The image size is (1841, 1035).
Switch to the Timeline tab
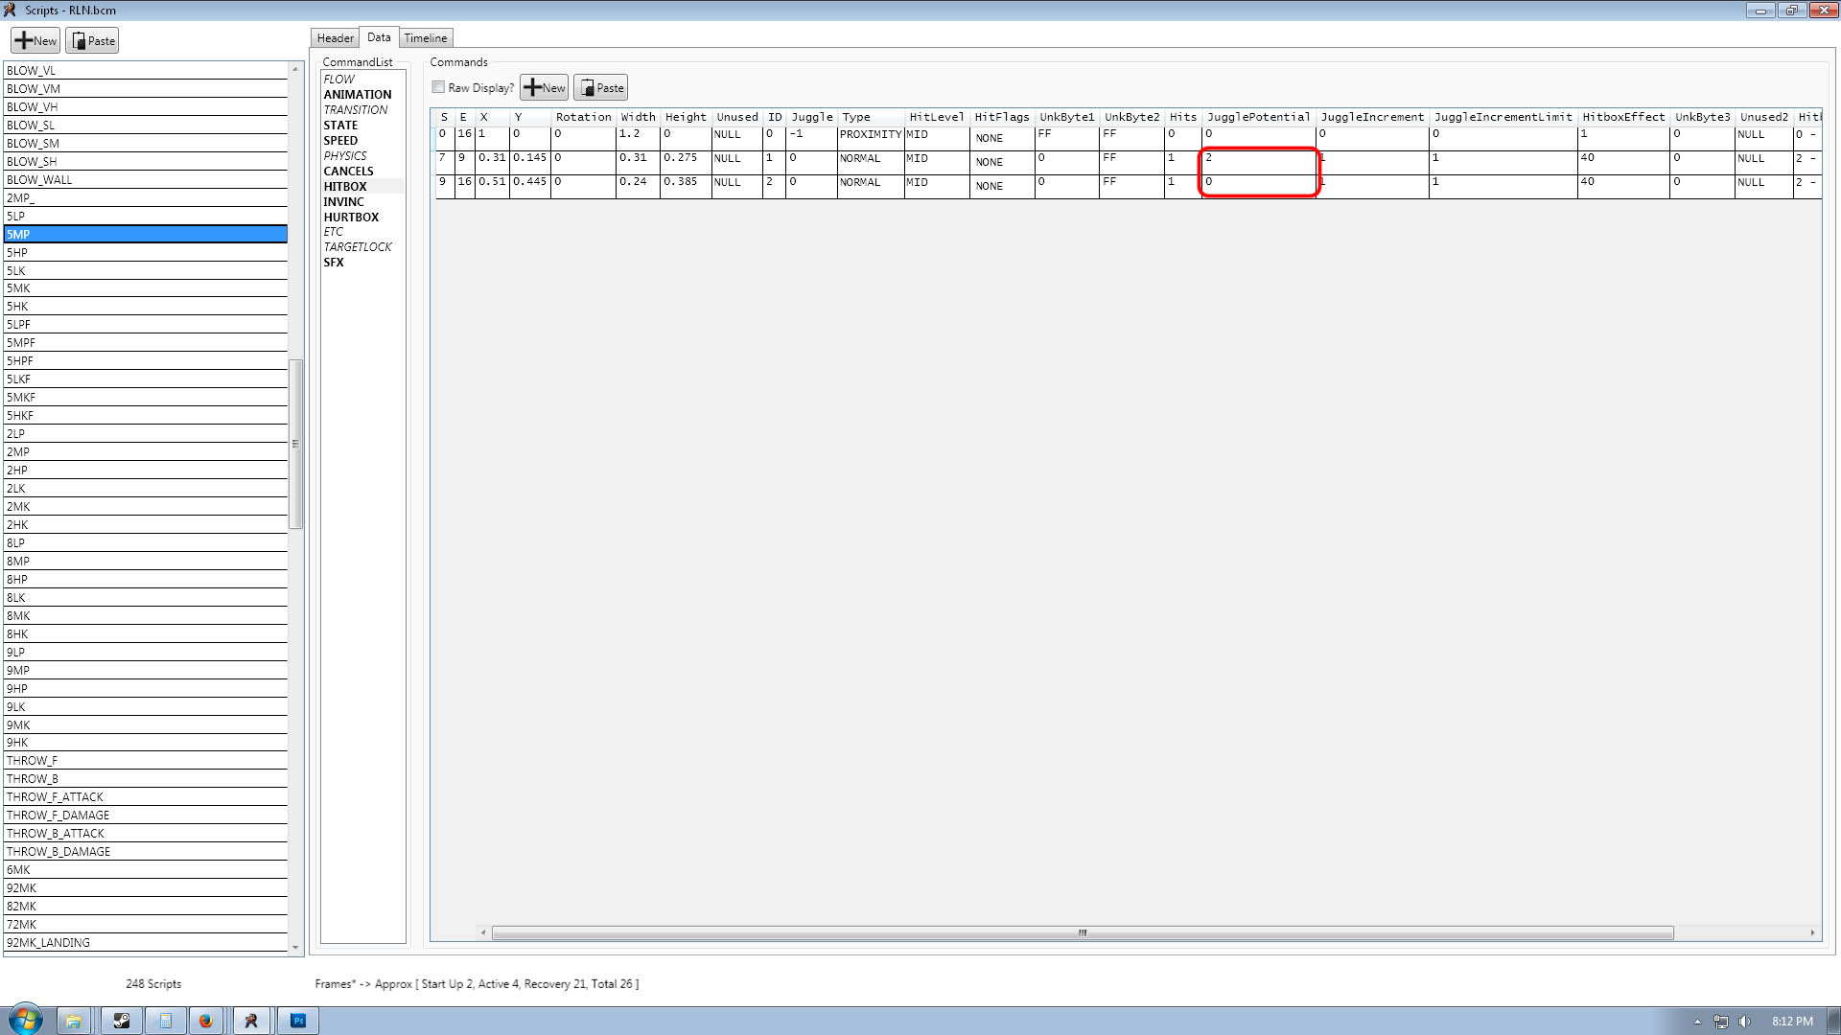pyautogui.click(x=425, y=38)
